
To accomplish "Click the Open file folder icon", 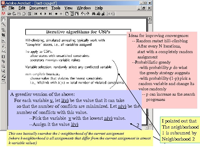I will [x=9, y=14].
